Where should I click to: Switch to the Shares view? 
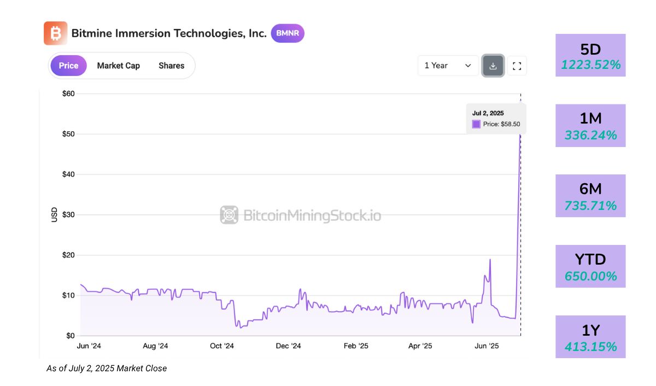[171, 66]
